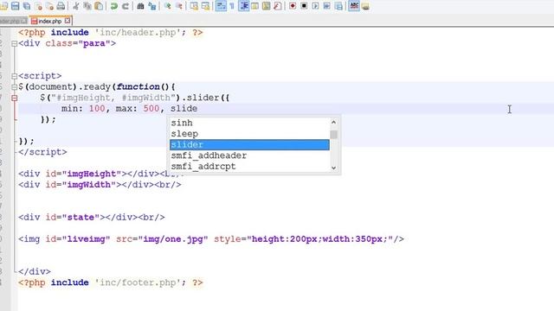Toggle Word Wrap toolbar button

221,6
